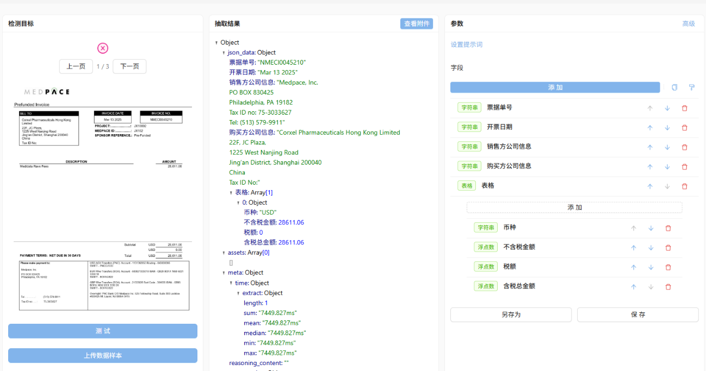The image size is (706, 371).
Task: Collapse the json_data Object node
Action: (223, 52)
